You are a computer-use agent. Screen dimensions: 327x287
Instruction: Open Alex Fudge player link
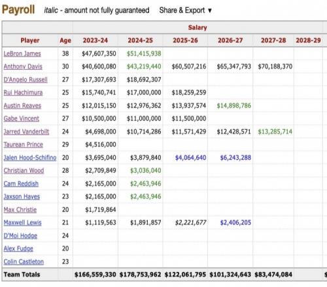coord(18,249)
